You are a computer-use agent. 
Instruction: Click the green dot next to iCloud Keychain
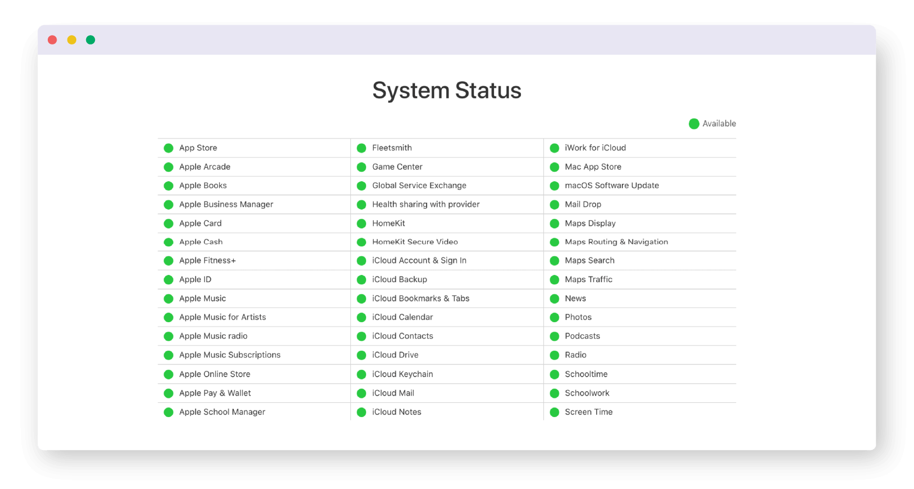point(361,374)
